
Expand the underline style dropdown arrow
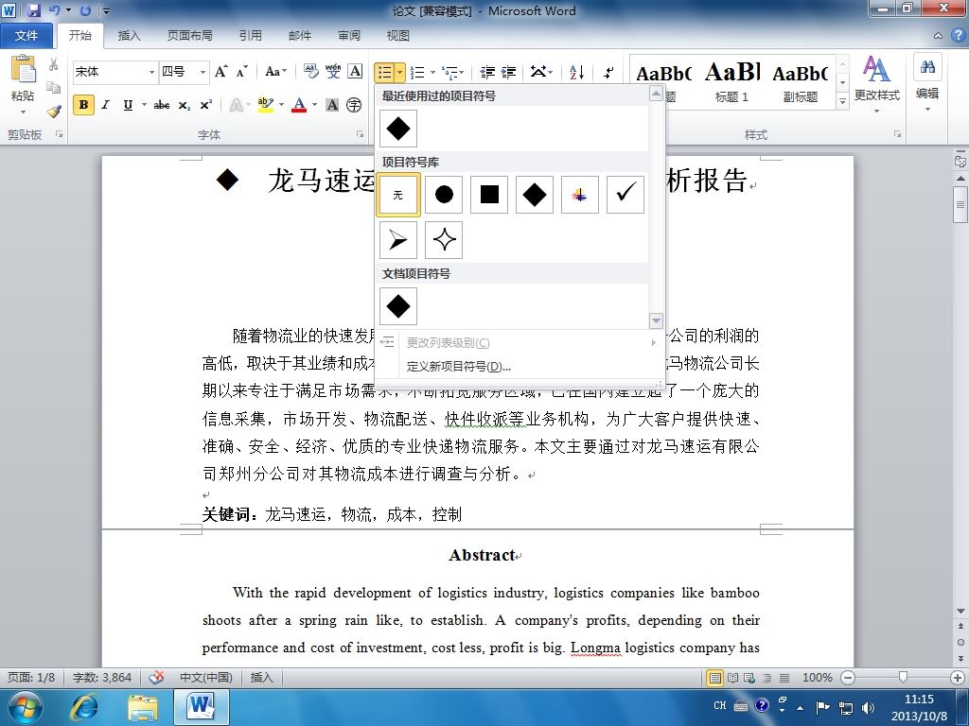tap(144, 105)
